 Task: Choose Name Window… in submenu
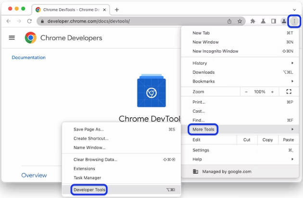click(x=121, y=148)
